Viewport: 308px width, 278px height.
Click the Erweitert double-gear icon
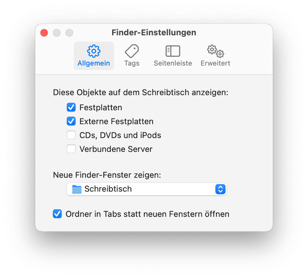216,51
